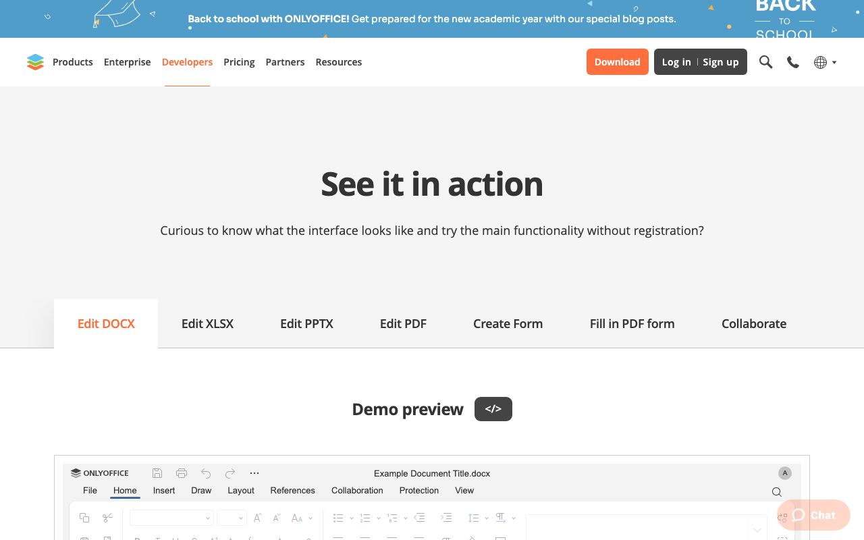Click the Copy icon in the editor toolbar
This screenshot has width=864, height=540.
84,518
